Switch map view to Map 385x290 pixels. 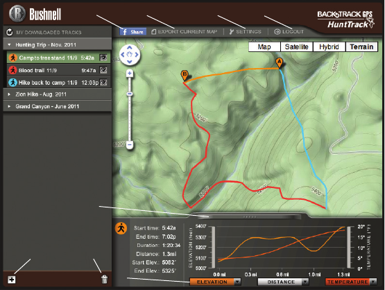(264, 46)
